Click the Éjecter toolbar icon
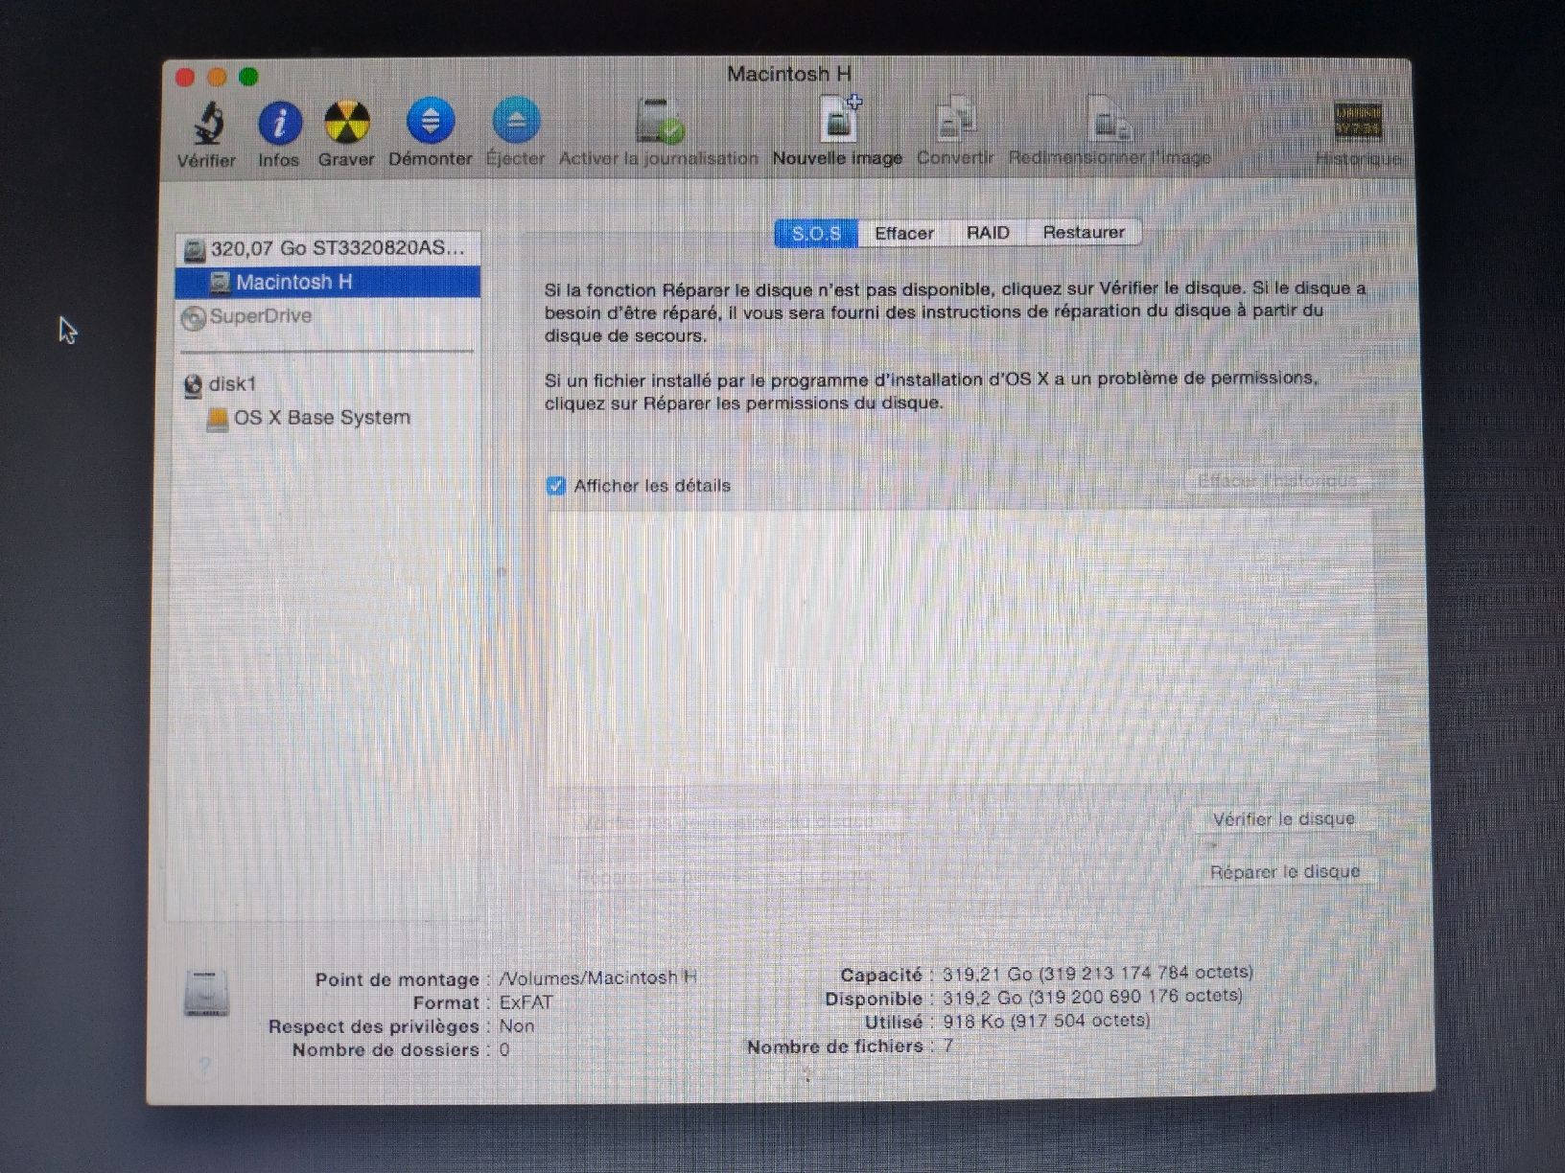 [516, 121]
